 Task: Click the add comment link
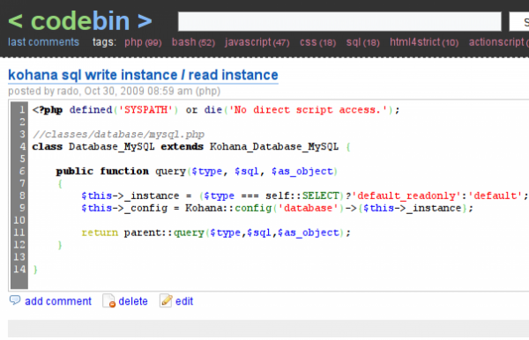pos(58,301)
